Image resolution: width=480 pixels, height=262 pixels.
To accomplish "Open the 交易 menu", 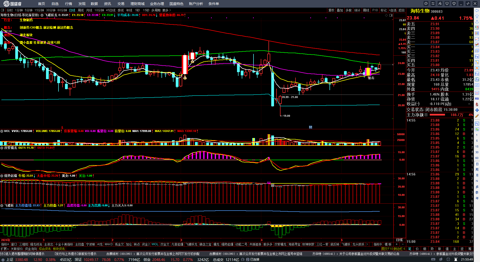I will click(x=121, y=4).
